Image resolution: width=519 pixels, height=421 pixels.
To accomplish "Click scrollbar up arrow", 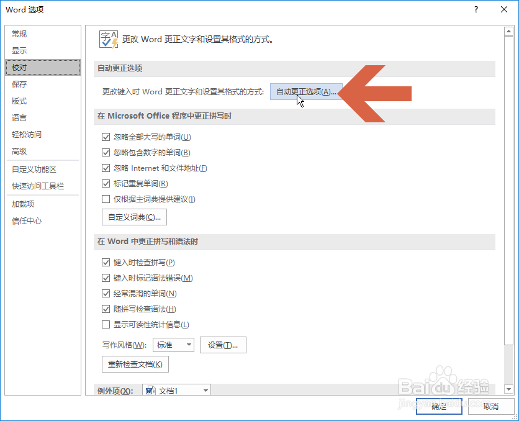I will [x=508, y=32].
